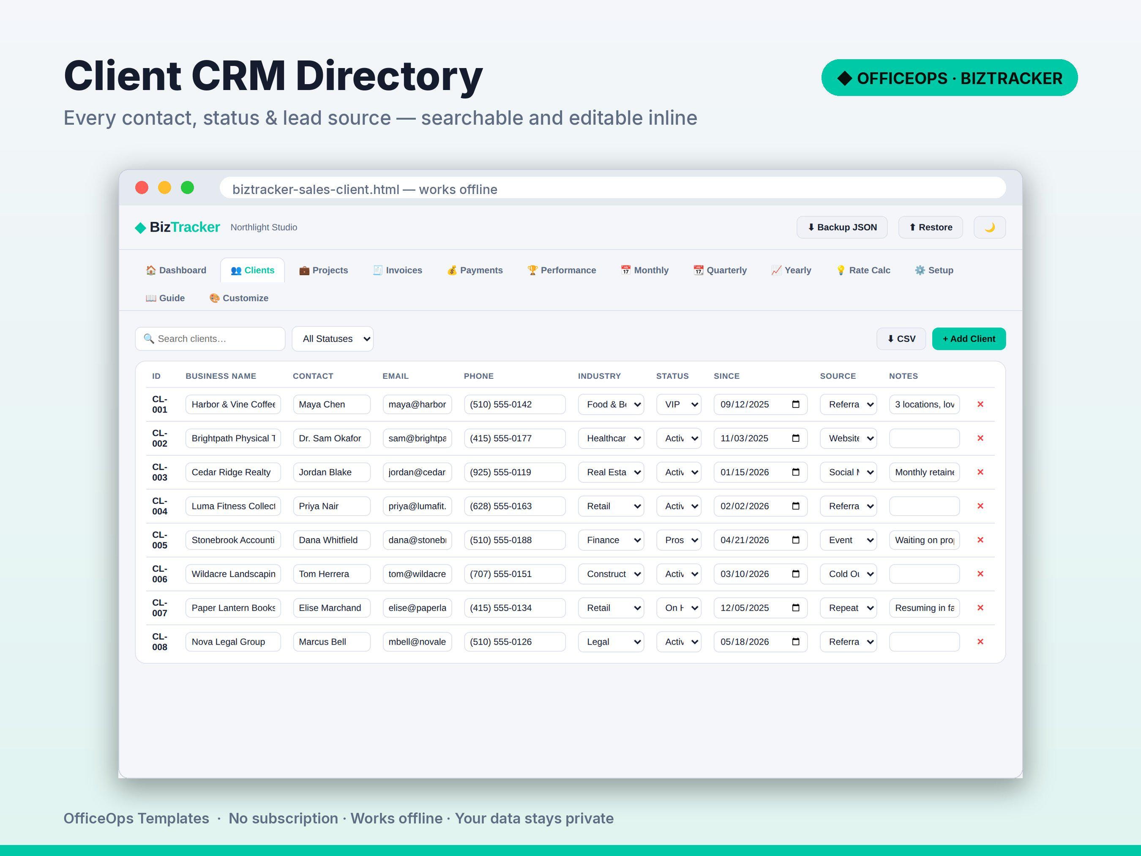Click the Backup JSON button
The image size is (1141, 856).
(x=842, y=227)
